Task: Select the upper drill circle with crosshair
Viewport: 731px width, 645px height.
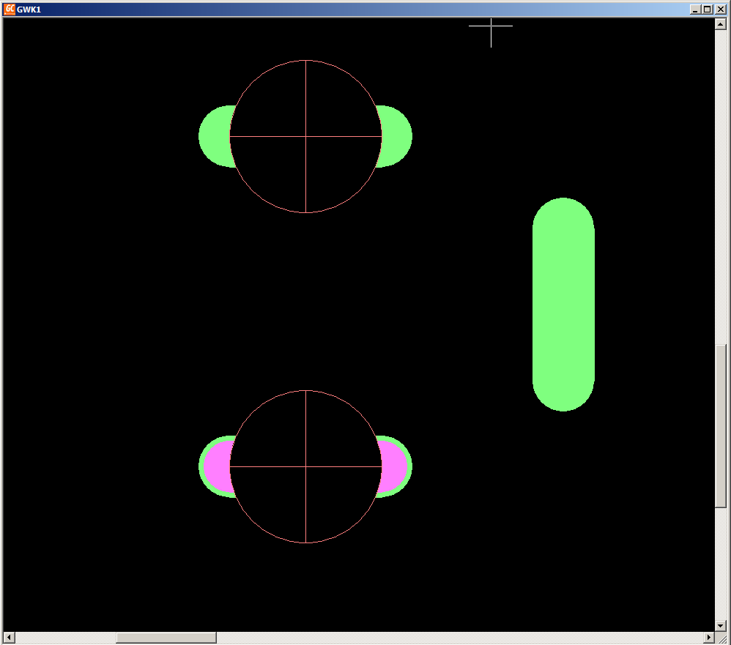Action: [x=306, y=137]
